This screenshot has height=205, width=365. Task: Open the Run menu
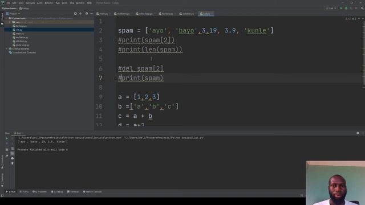click(x=58, y=3)
